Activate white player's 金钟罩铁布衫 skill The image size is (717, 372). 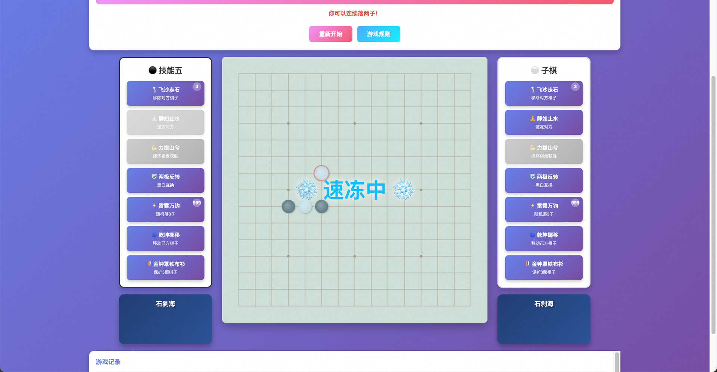(543, 268)
